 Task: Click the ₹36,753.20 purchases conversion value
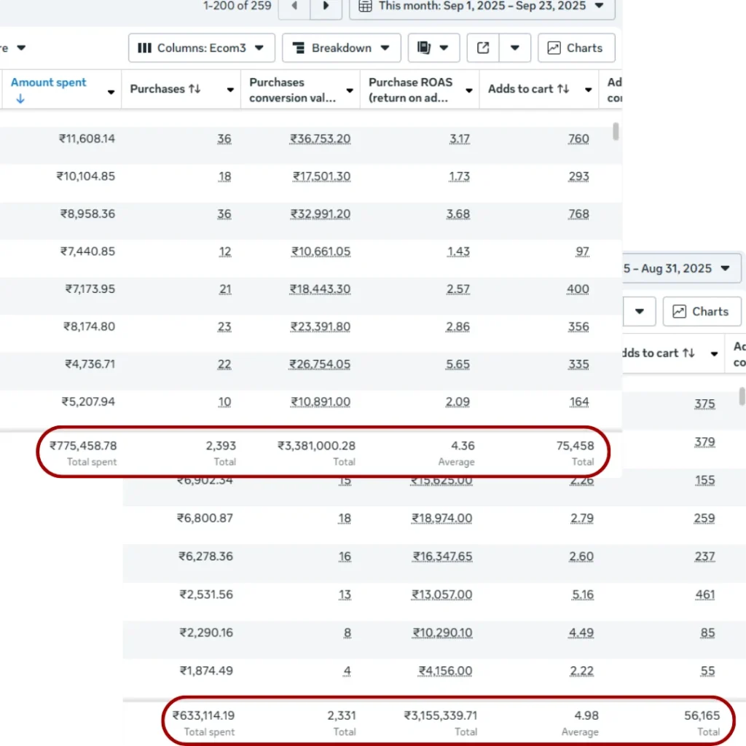click(x=320, y=139)
